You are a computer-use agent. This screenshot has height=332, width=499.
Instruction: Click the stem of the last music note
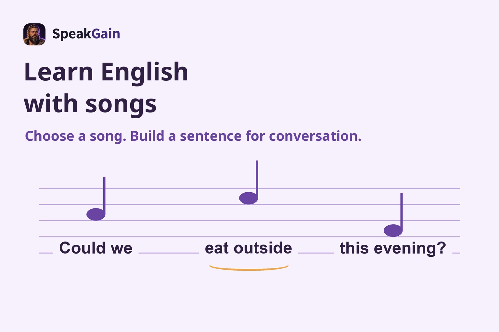(402, 211)
